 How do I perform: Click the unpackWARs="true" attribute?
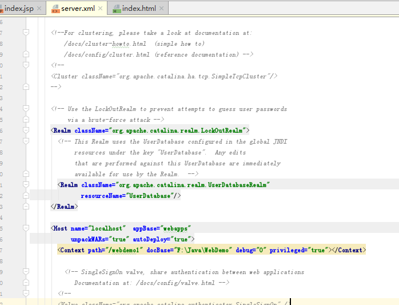[x=100, y=239]
